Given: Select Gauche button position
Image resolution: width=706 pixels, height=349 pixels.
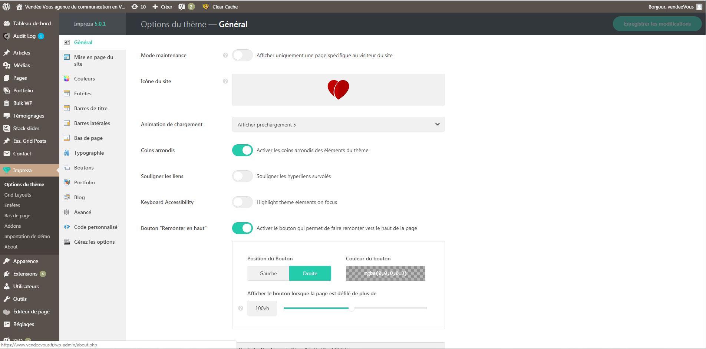Looking at the screenshot, I should point(268,273).
